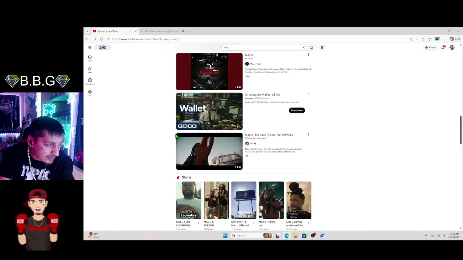This screenshot has height=260, width=463.
Task: Open Microsoft Store from the taskbar
Action: point(304,235)
